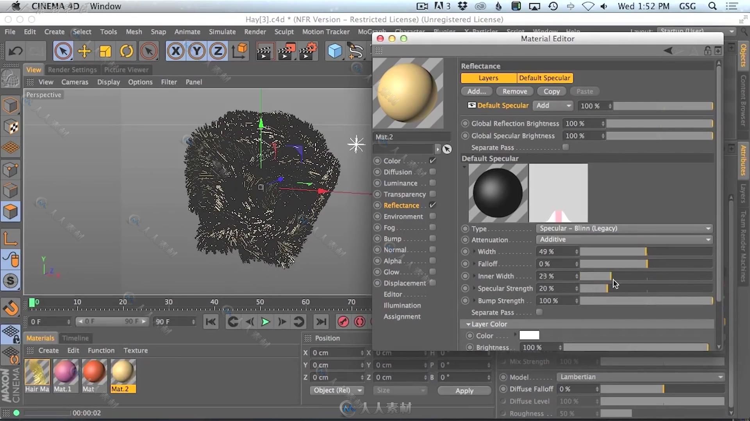Click the Play Forwards button
The width and height of the screenshot is (750, 421).
(265, 322)
